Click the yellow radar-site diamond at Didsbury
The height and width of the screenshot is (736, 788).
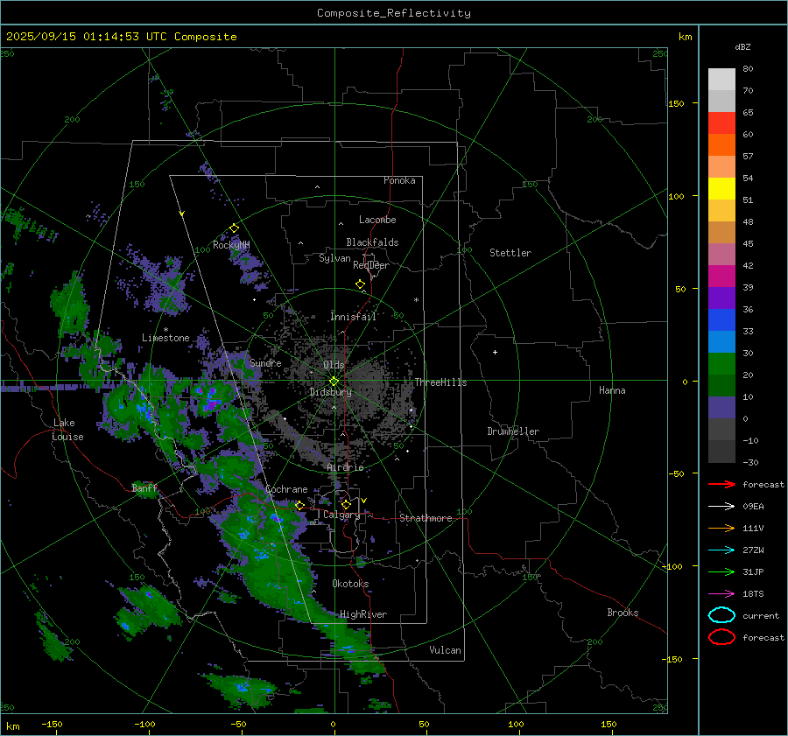tap(334, 382)
